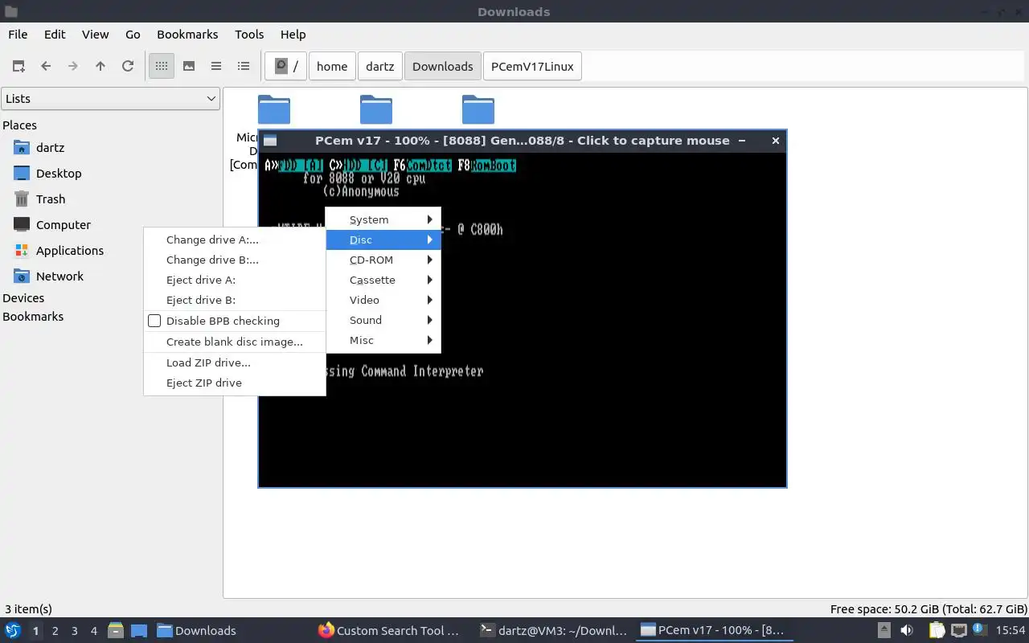
Task: Switch to compact view mode
Action: coord(216,66)
